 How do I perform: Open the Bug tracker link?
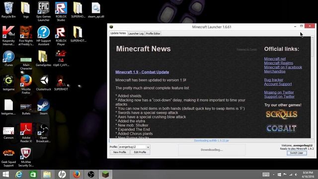274,80
